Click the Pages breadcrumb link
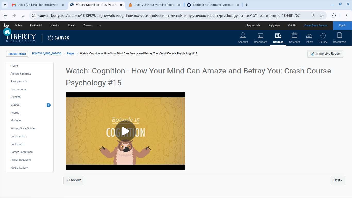 (x=71, y=53)
